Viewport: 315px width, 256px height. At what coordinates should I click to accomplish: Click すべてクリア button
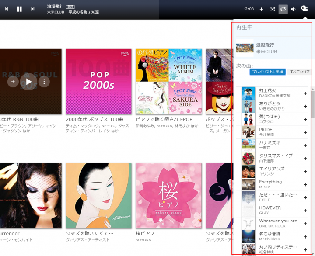click(300, 72)
